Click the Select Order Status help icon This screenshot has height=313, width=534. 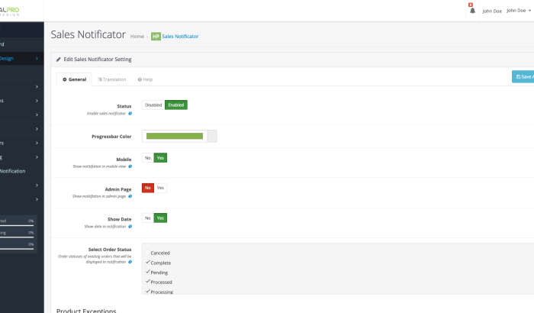130,262
